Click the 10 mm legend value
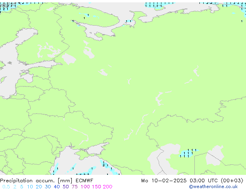The width and height of the screenshot is (246, 190). pos(30,187)
